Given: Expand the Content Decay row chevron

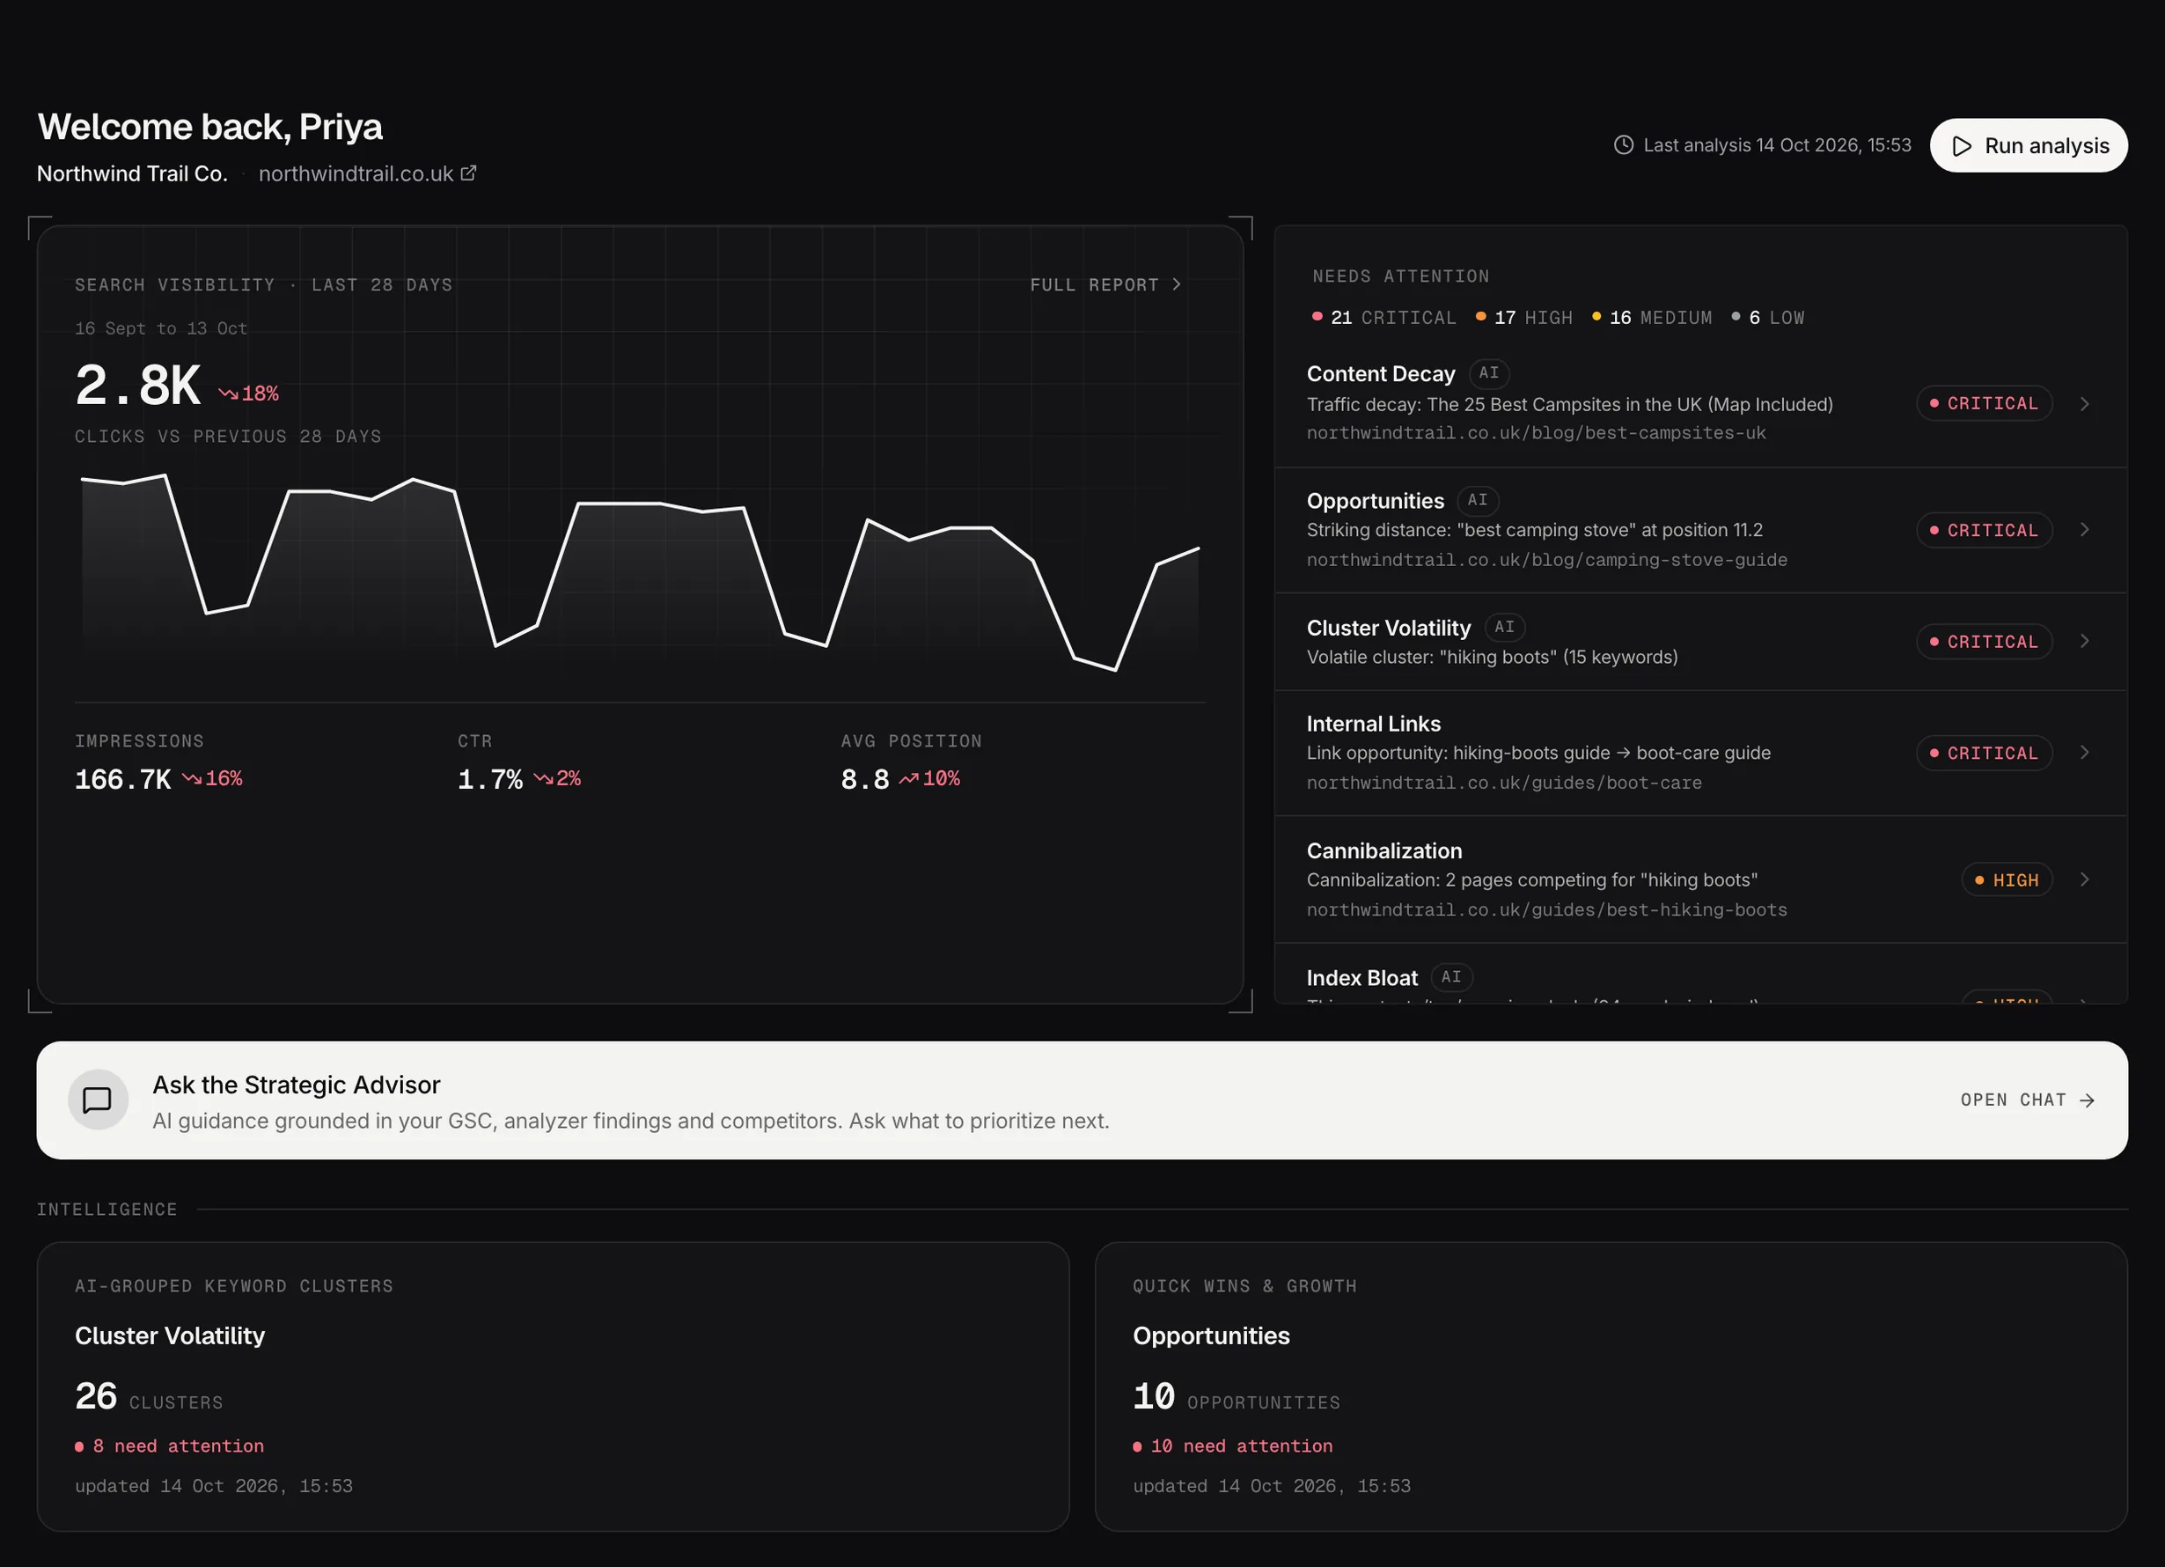Looking at the screenshot, I should pyautogui.click(x=2085, y=404).
